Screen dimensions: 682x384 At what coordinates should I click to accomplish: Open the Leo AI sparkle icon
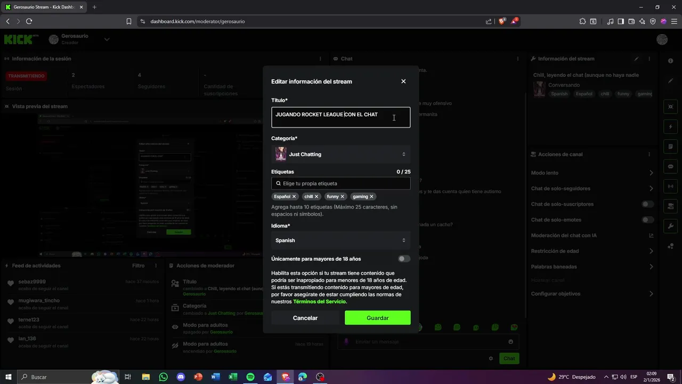click(642, 21)
